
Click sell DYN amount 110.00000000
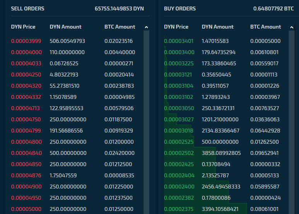pyautogui.click(x=67, y=52)
